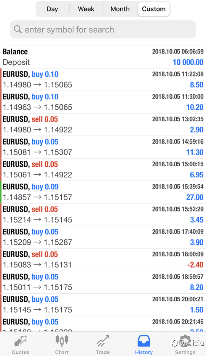Focus the symbol search field

(x=103, y=29)
